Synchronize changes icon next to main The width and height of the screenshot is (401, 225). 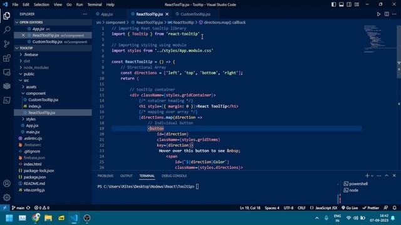[x=28, y=207]
